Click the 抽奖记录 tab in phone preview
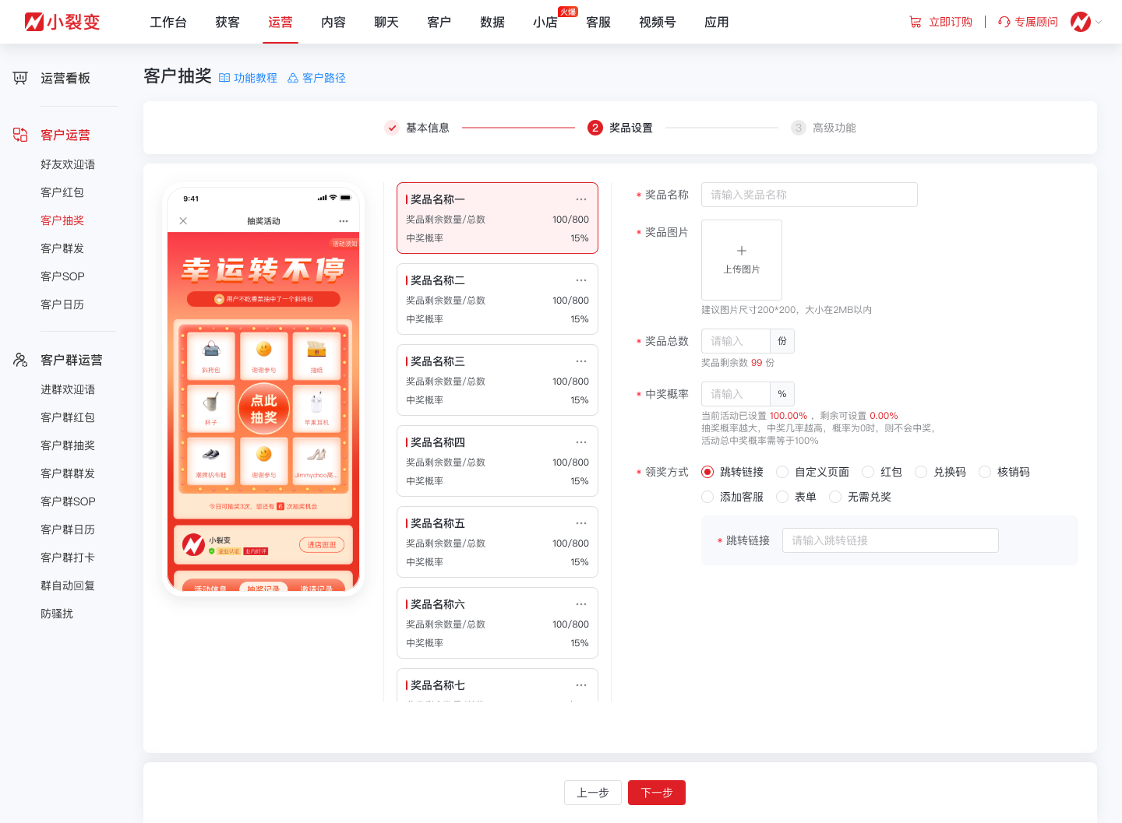 point(263,588)
